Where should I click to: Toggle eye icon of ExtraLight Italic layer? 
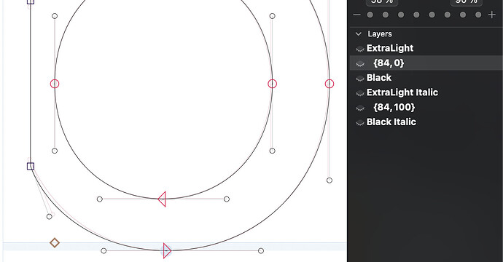(360, 93)
